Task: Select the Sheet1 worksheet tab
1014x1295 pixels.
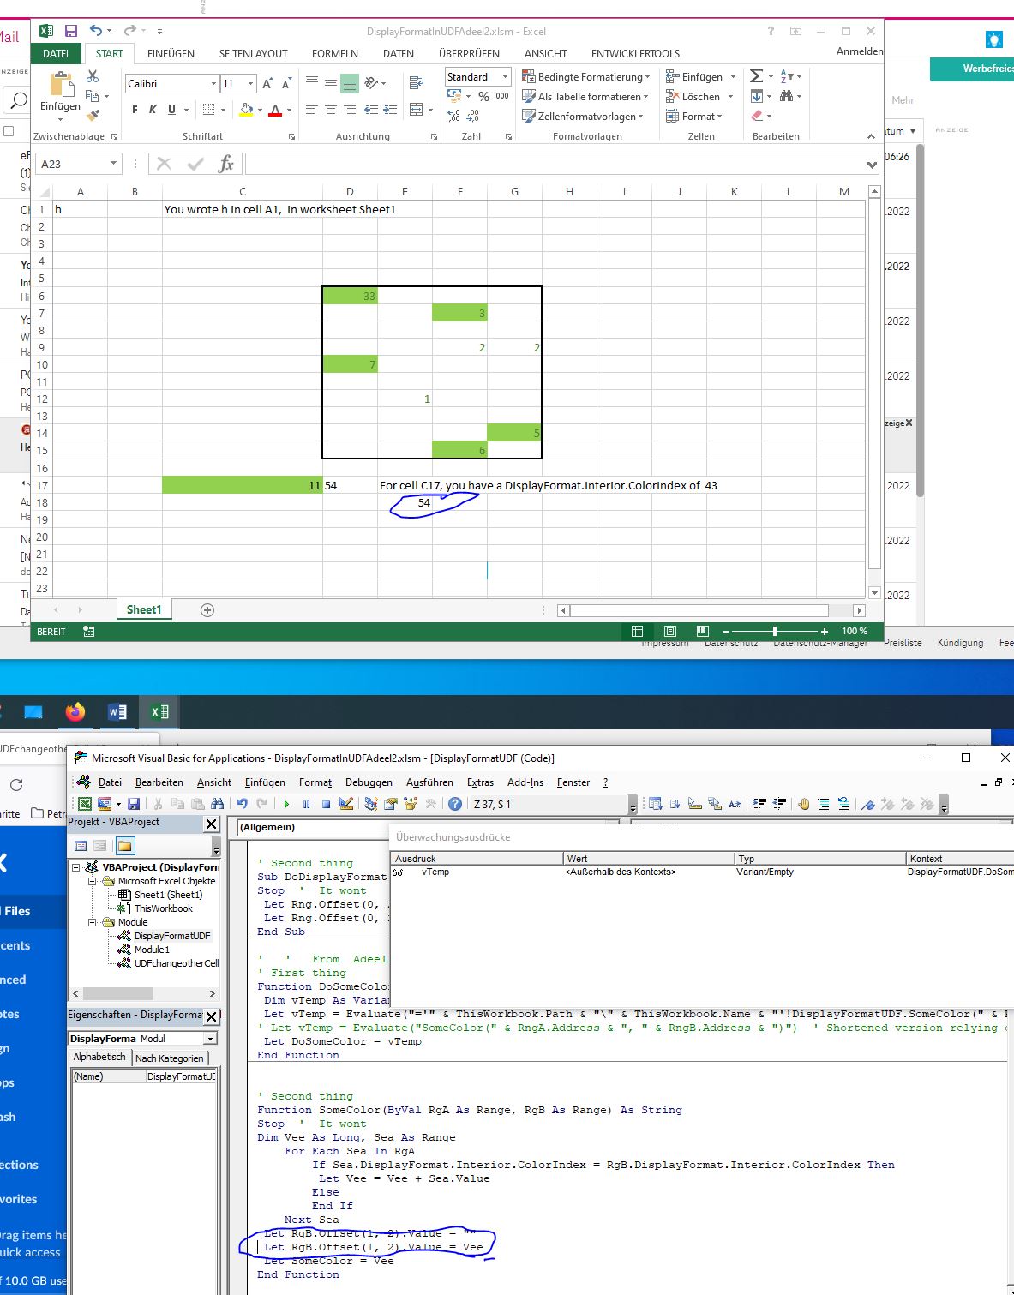Action: pyautogui.click(x=144, y=609)
